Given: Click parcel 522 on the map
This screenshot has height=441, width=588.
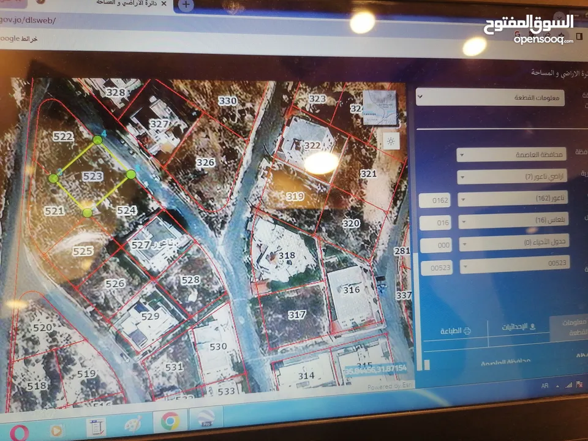Looking at the screenshot, I should coord(63,137).
